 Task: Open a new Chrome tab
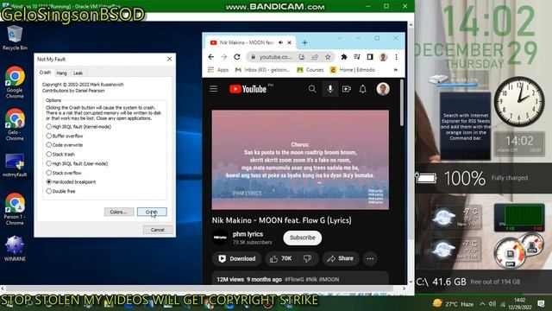[304, 42]
